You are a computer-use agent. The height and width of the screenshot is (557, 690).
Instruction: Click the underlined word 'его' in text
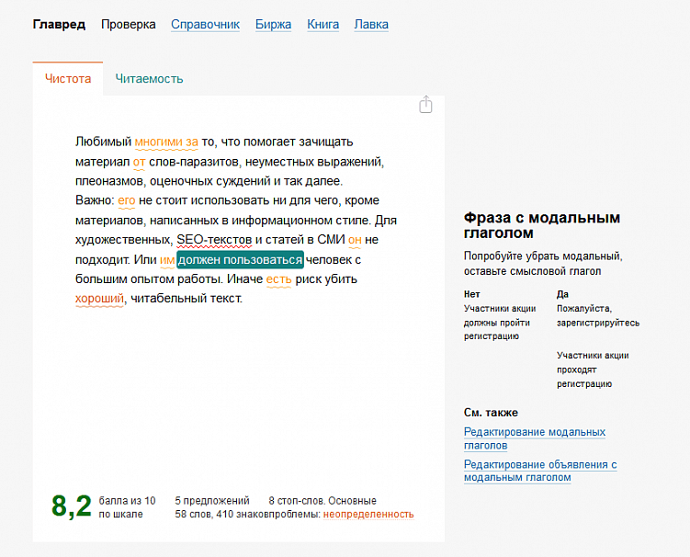pyautogui.click(x=127, y=200)
